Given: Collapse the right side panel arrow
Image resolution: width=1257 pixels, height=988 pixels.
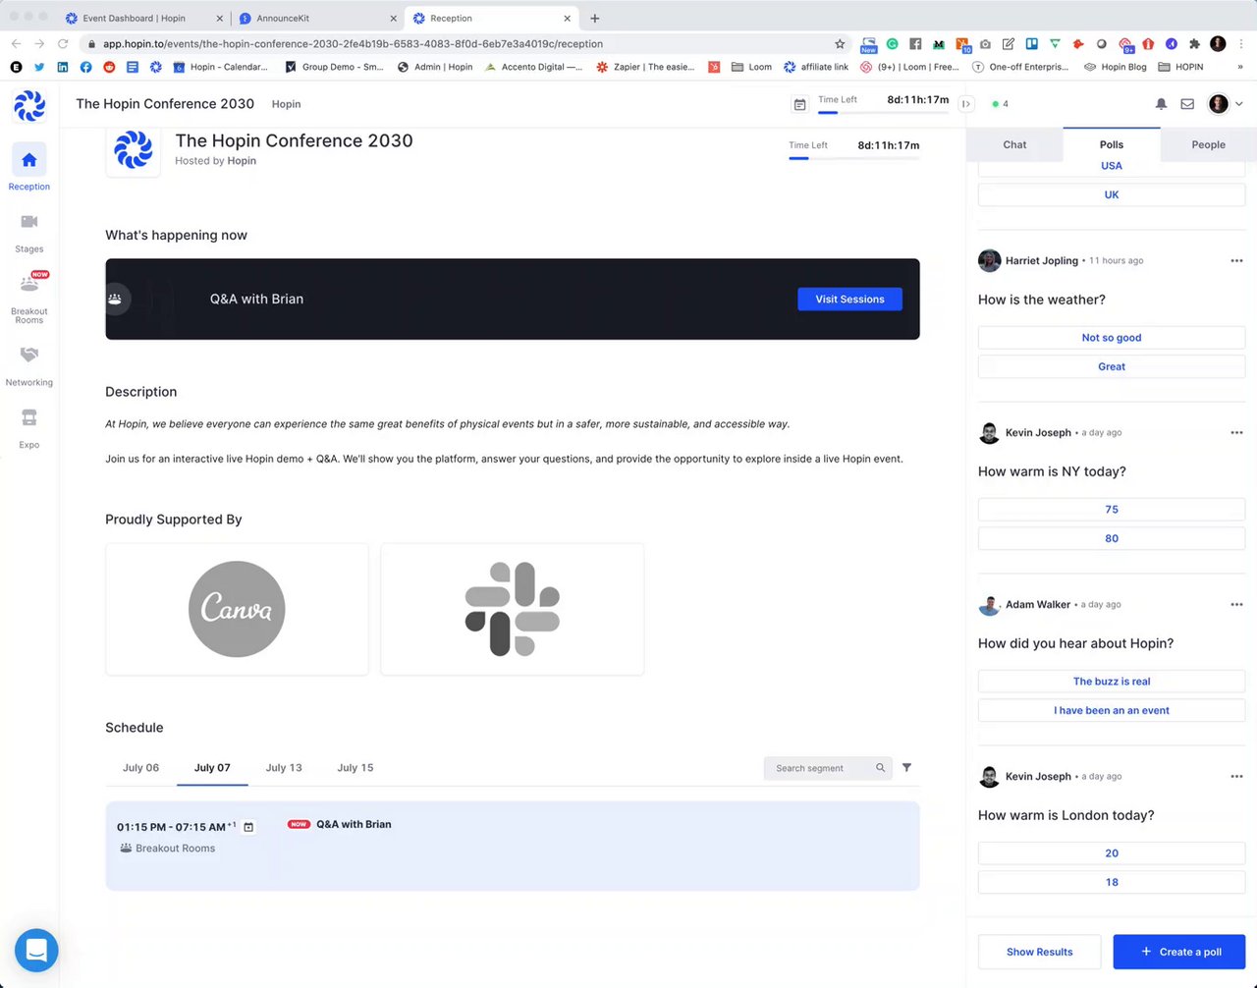Looking at the screenshot, I should [x=966, y=104].
